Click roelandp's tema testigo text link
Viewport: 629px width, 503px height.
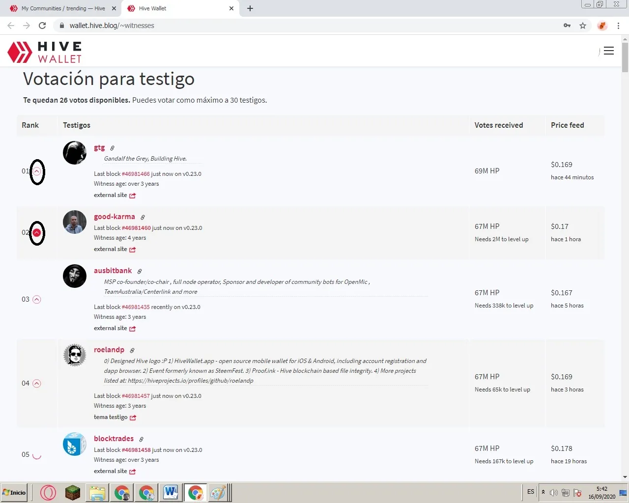(111, 417)
